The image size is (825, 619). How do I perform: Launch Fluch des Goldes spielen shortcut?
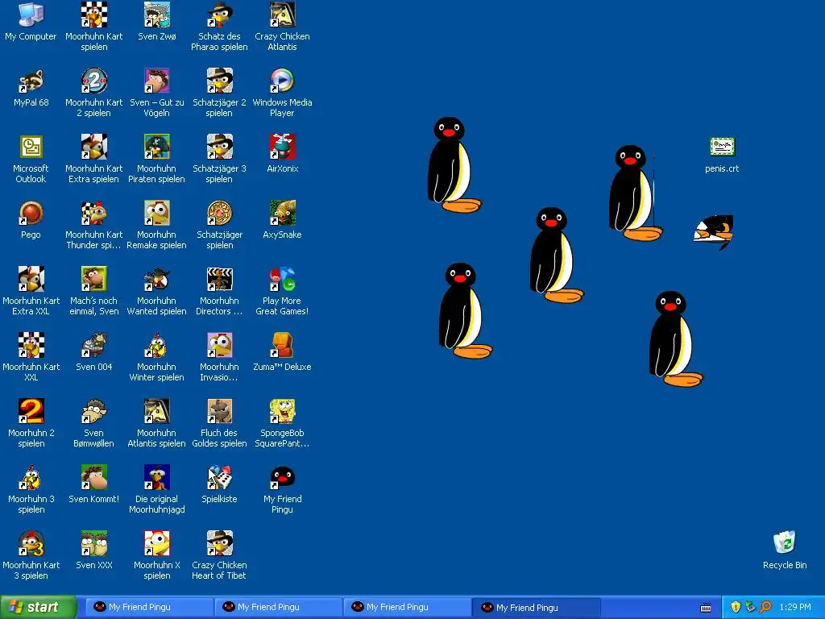(219, 411)
